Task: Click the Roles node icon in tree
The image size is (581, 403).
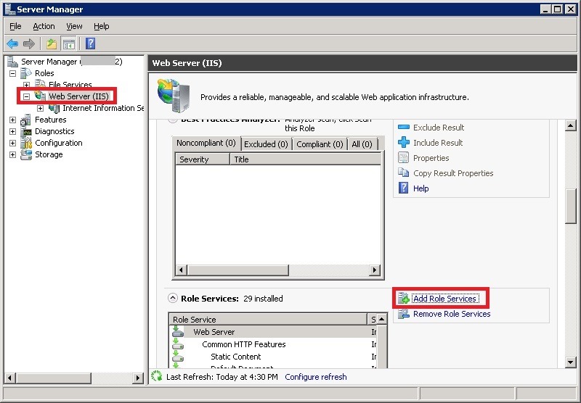Action: click(26, 72)
